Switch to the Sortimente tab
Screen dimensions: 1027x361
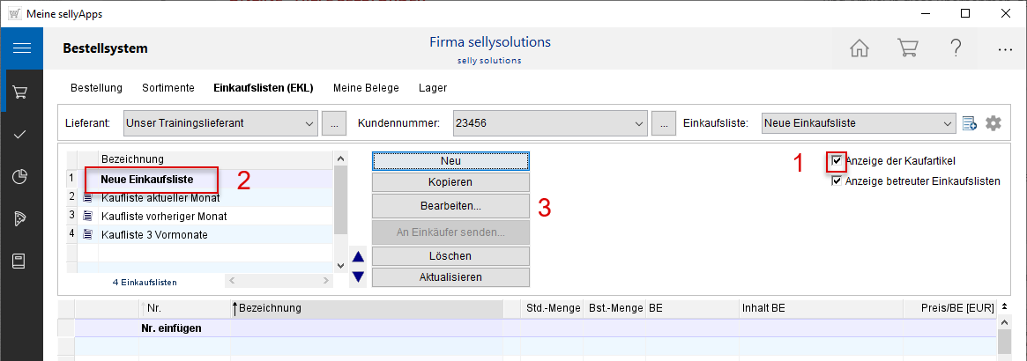pyautogui.click(x=167, y=88)
